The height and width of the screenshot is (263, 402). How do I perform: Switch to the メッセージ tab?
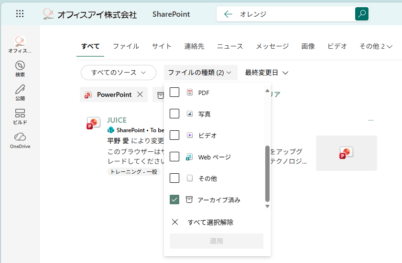pyautogui.click(x=272, y=46)
